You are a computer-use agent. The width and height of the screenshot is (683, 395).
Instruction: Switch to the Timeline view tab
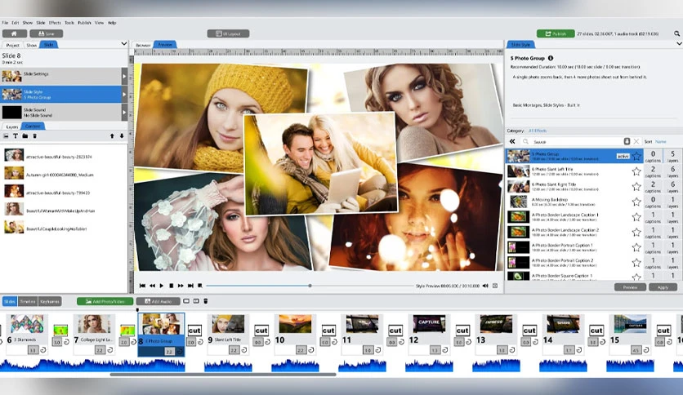coord(28,301)
